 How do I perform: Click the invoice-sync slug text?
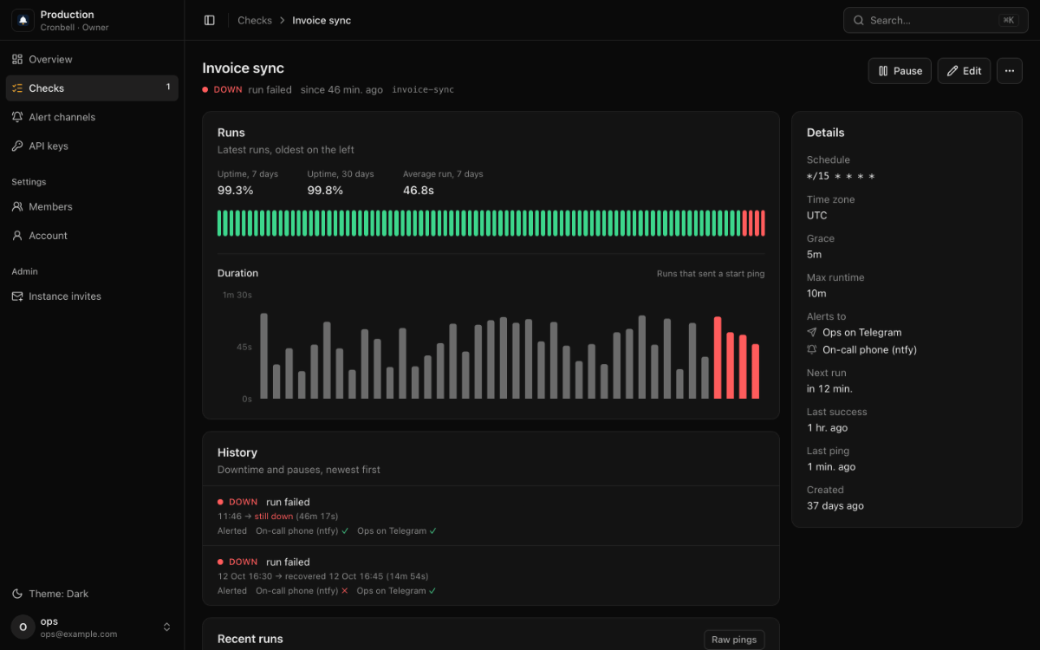423,89
